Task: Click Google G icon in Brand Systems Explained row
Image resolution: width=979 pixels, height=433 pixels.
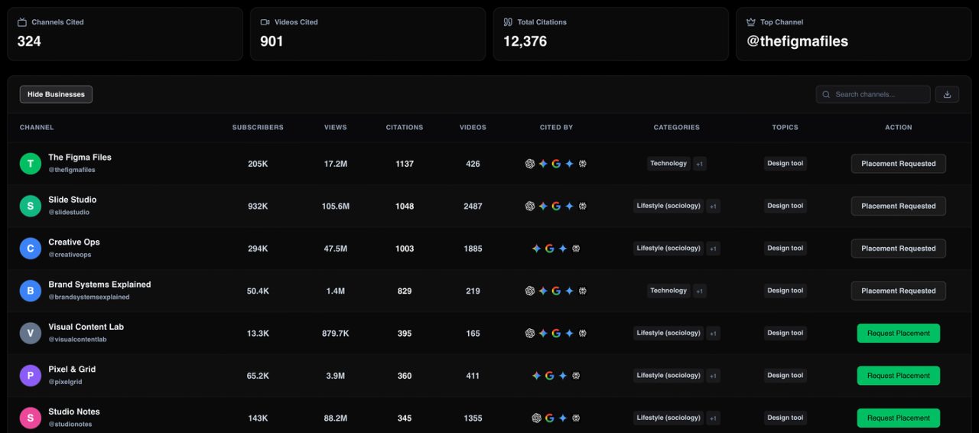Action: pyautogui.click(x=556, y=291)
